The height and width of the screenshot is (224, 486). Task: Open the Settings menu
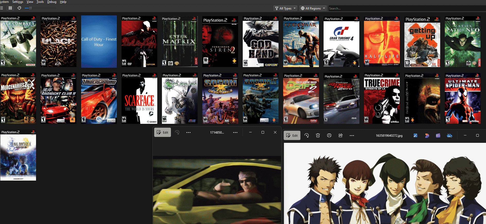point(18,2)
